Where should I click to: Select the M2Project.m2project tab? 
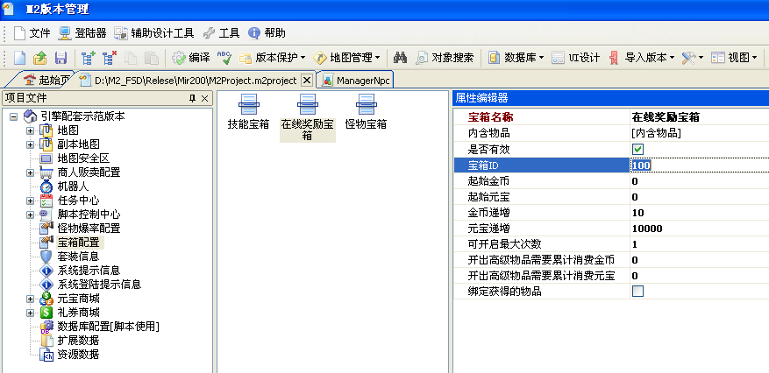(x=189, y=81)
